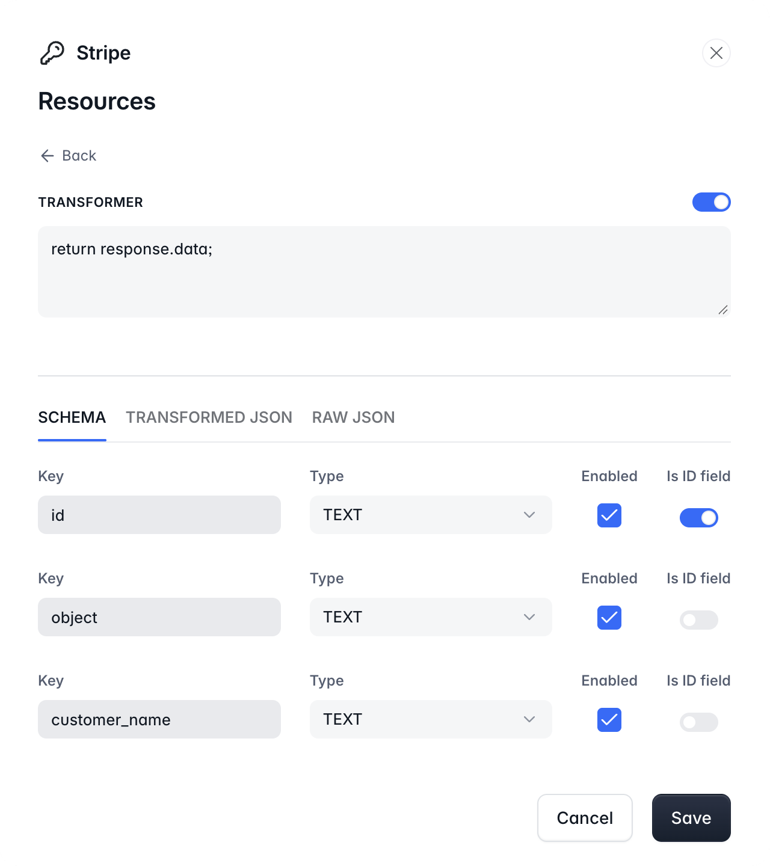Open the Type dropdown for object row
This screenshot has width=770, height=866.
pyautogui.click(x=431, y=617)
